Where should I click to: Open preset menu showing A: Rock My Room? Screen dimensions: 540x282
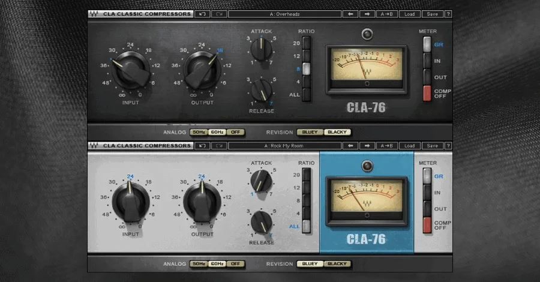pyautogui.click(x=285, y=146)
